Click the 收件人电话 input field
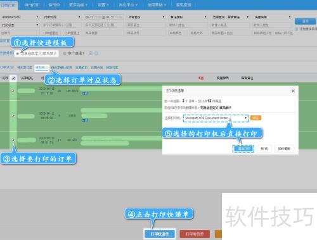 [230, 25]
